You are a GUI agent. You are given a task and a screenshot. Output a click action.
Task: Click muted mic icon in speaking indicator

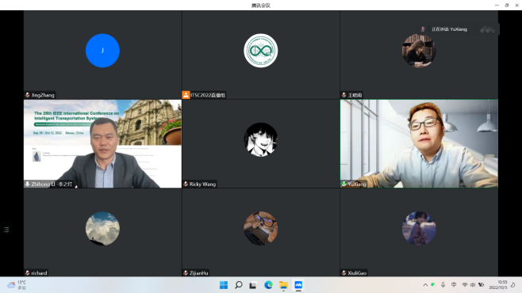click(423, 29)
